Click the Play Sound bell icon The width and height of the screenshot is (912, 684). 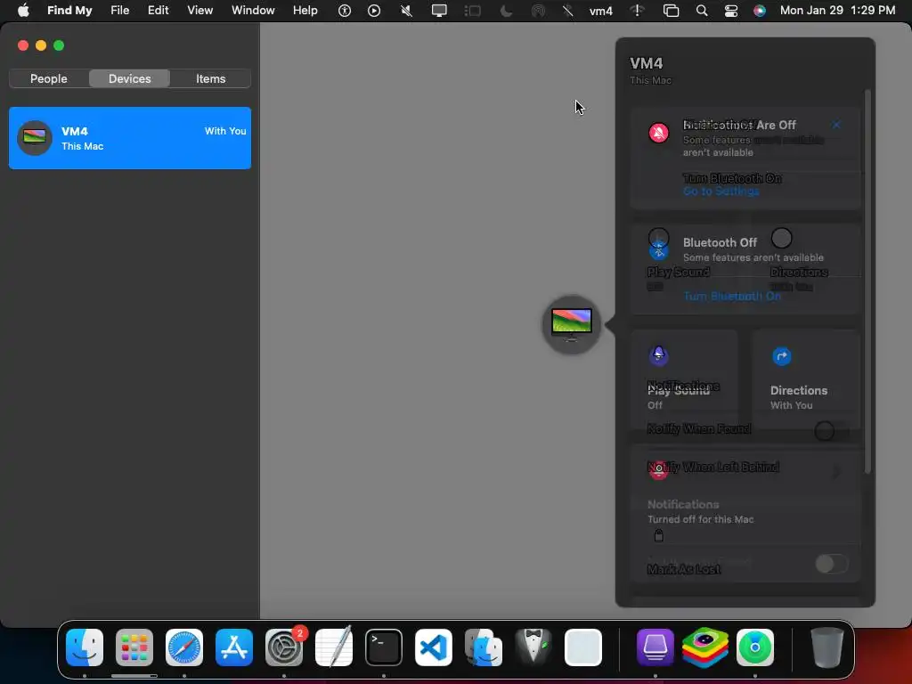[x=658, y=355]
